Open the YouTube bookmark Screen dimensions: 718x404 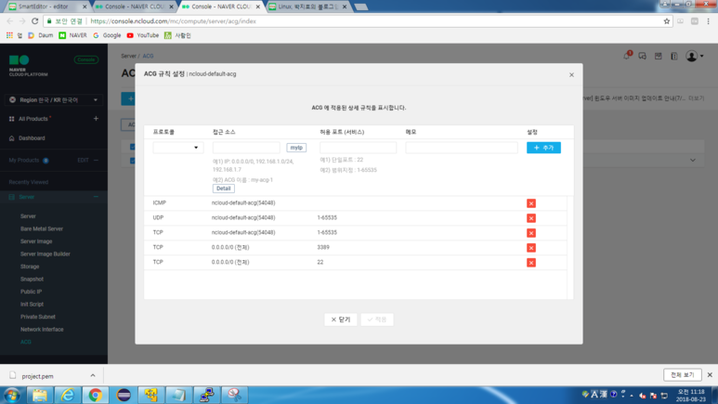[143, 35]
